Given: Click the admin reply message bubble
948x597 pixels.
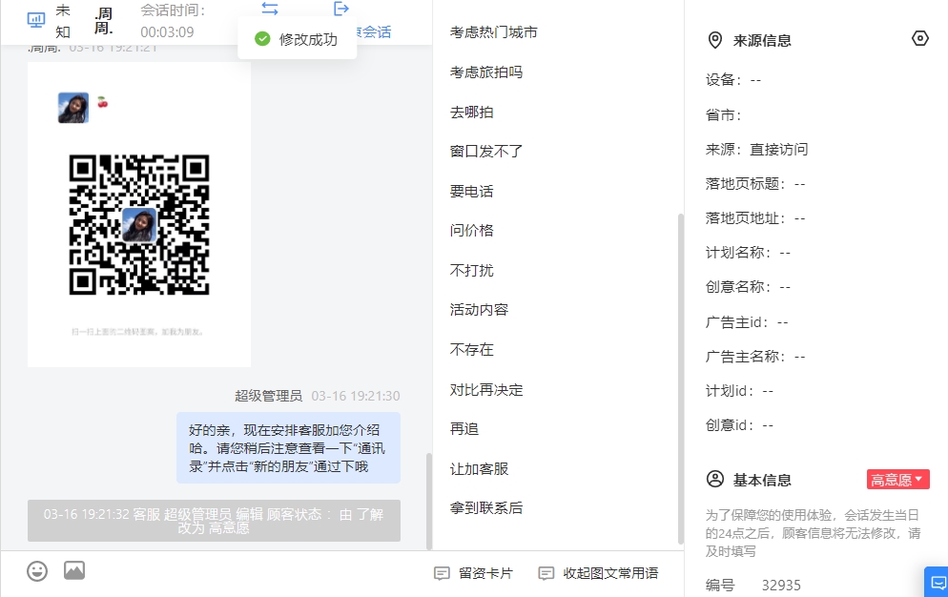Looking at the screenshot, I should pyautogui.click(x=288, y=447).
